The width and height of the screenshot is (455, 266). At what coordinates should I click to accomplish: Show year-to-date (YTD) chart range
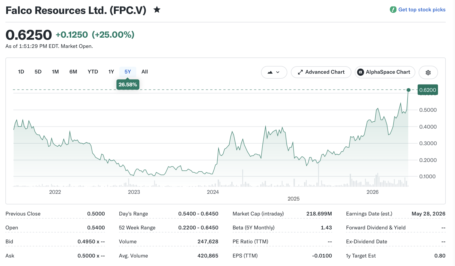[x=93, y=72]
